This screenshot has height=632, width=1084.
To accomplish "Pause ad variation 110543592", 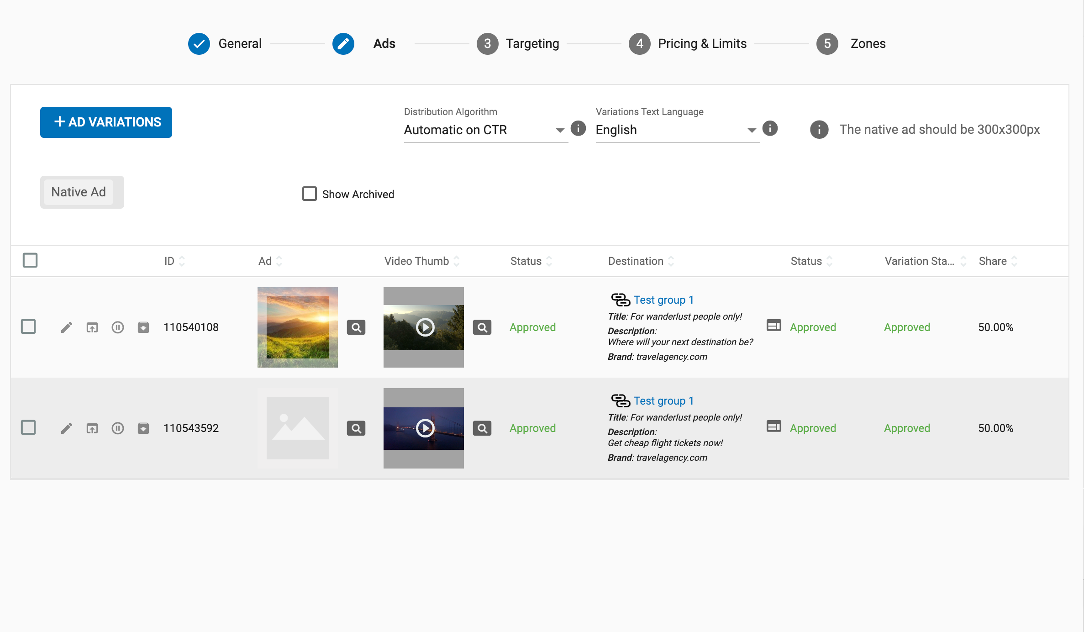I will click(x=118, y=428).
